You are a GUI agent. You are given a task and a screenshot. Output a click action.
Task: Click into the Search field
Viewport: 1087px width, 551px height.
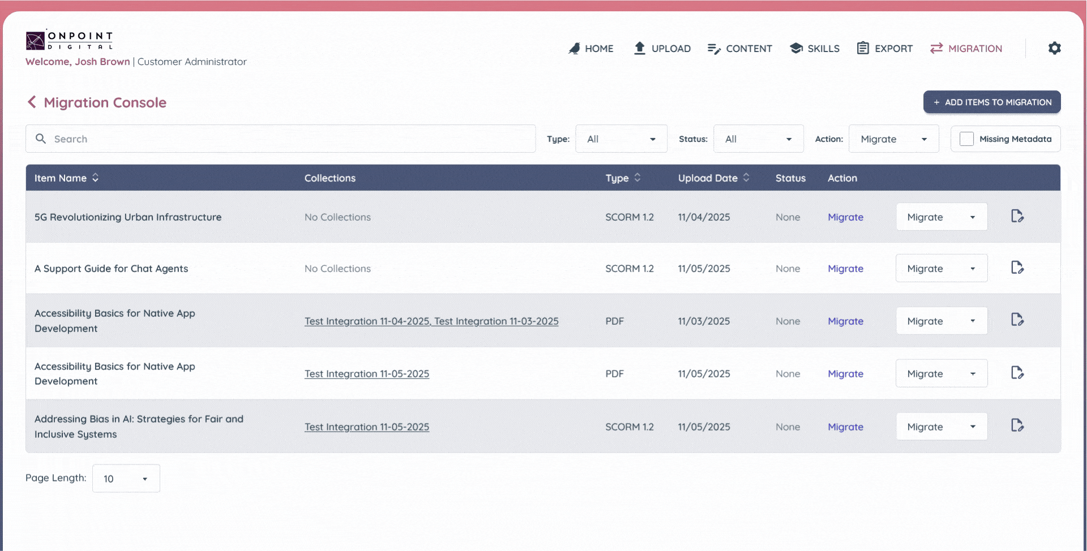tap(280, 139)
